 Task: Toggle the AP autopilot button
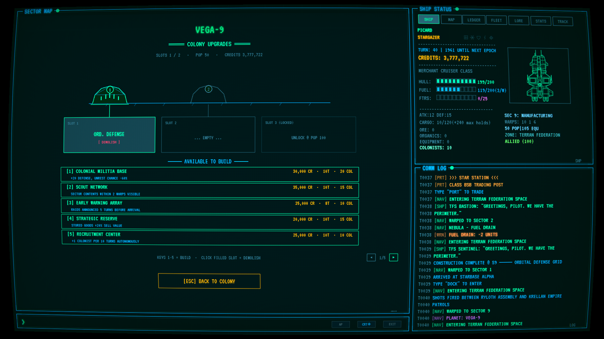[341, 324]
